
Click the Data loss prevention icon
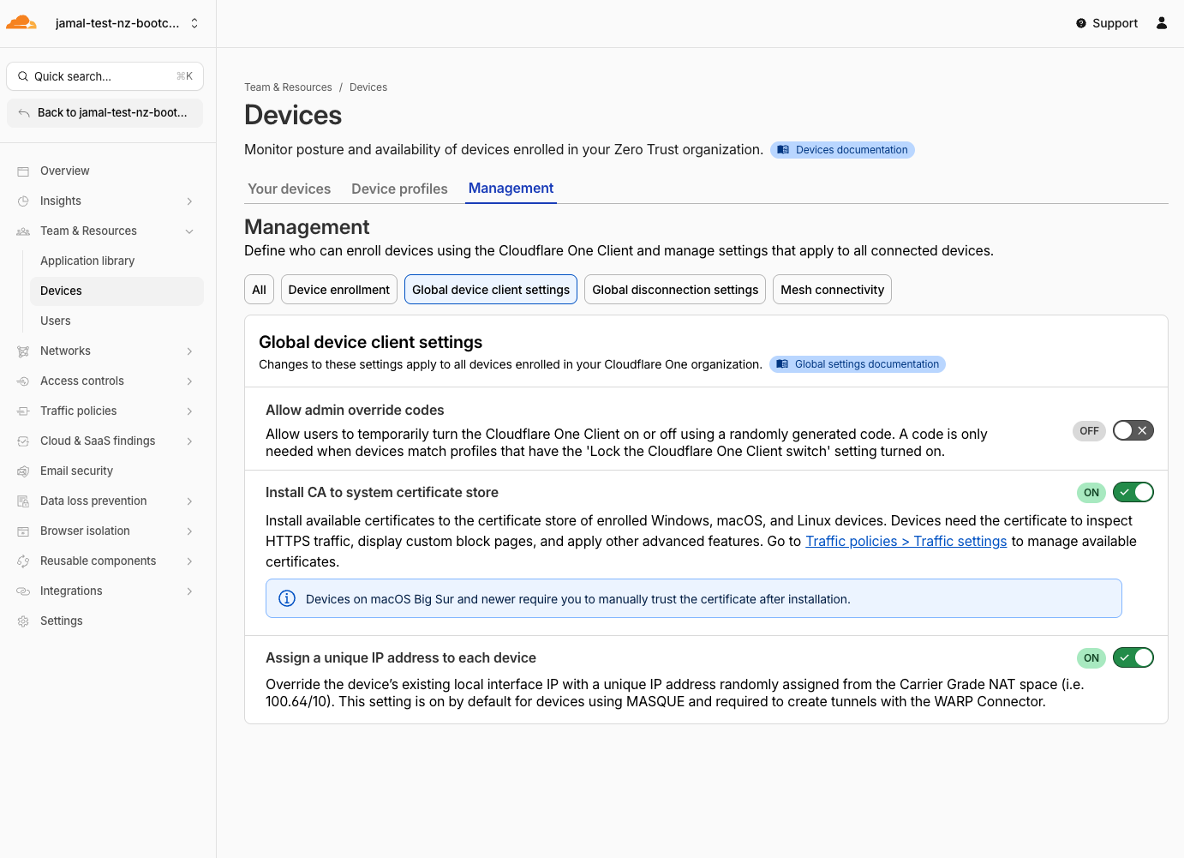[x=23, y=501]
